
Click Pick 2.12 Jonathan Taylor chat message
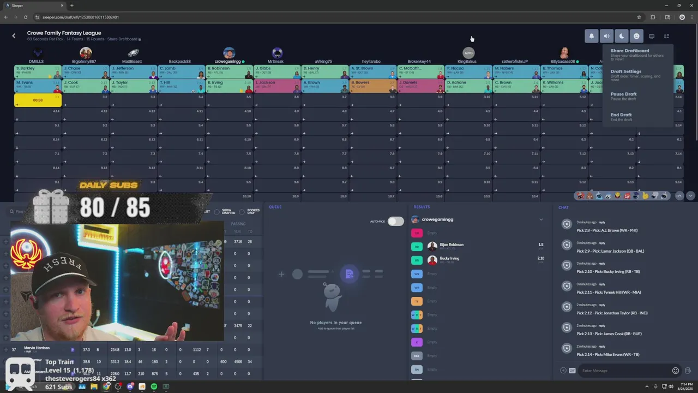click(x=612, y=313)
